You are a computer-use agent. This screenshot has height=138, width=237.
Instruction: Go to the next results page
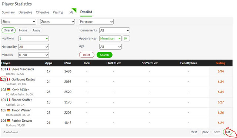click(217, 132)
